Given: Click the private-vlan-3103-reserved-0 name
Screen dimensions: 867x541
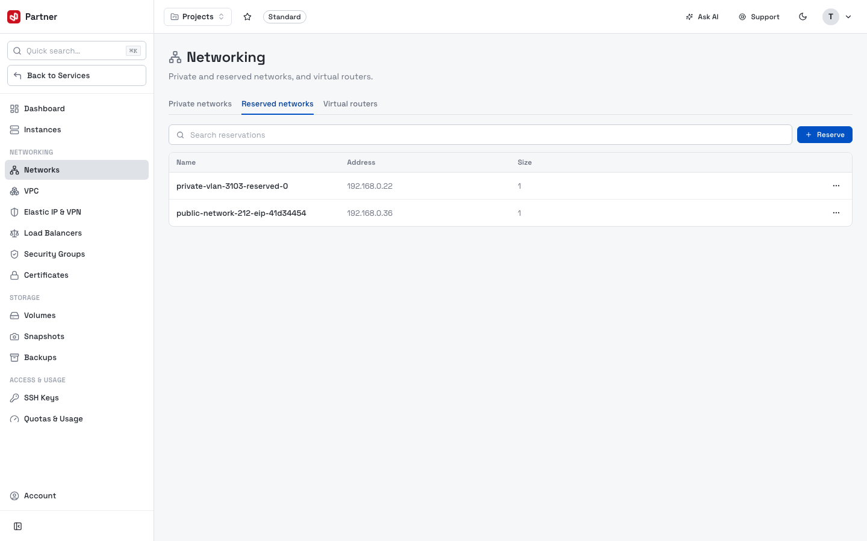Looking at the screenshot, I should [x=232, y=186].
